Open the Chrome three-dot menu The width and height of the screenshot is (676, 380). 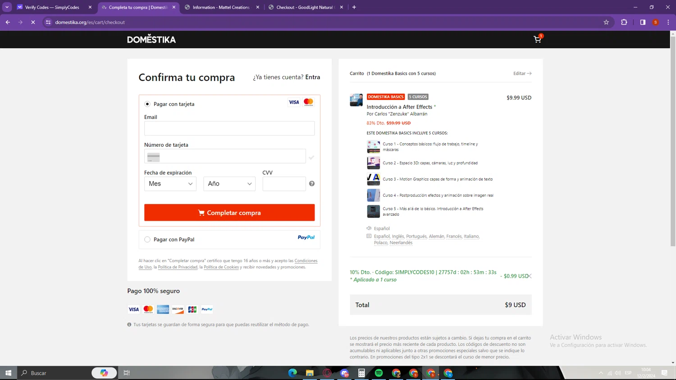coord(668,22)
